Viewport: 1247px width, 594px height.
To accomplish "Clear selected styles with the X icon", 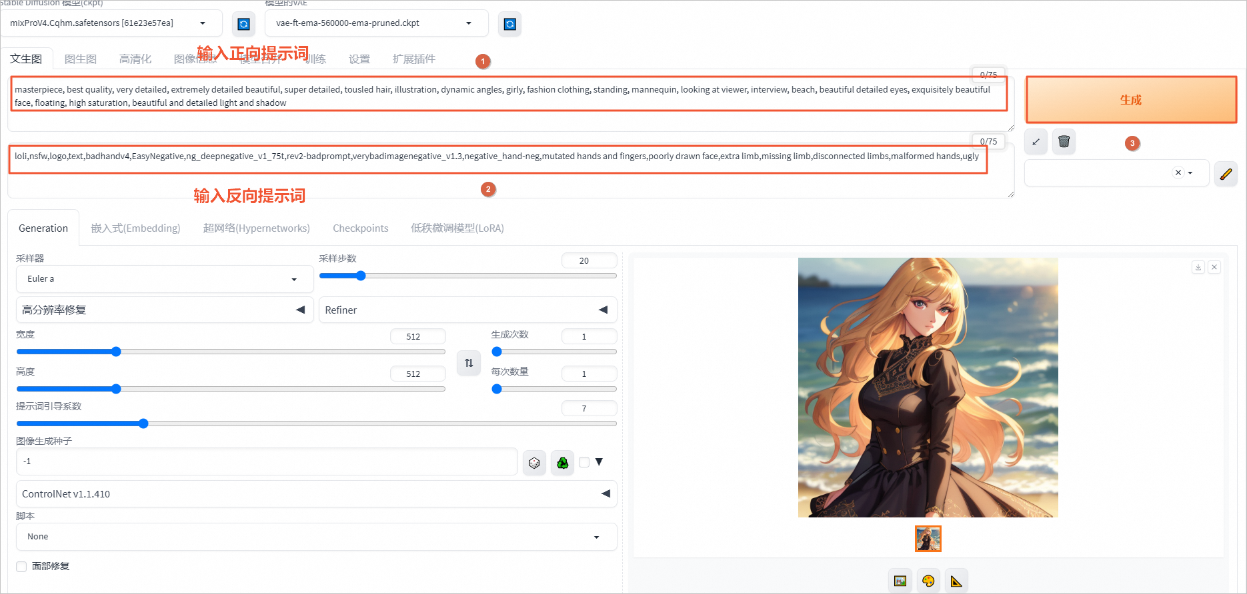I will click(1178, 172).
